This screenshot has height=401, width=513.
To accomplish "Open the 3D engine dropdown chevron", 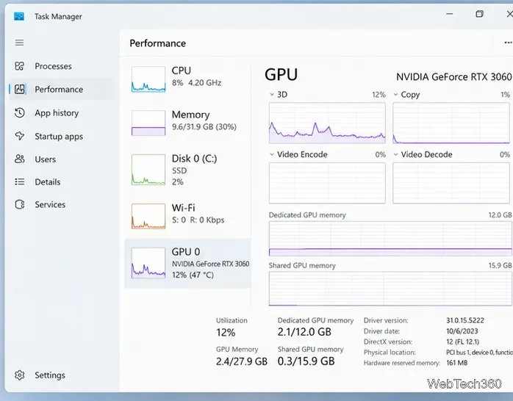I will (271, 95).
